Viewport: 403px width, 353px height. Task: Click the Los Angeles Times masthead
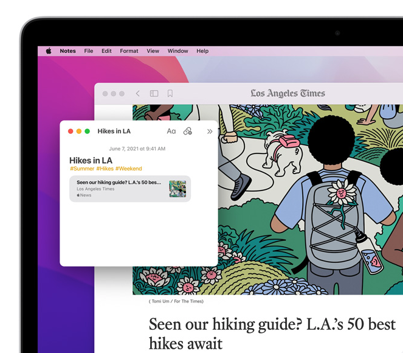(x=288, y=93)
